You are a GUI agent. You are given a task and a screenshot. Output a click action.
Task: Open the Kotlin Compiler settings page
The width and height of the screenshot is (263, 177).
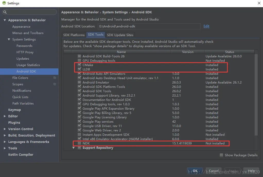[21, 155]
